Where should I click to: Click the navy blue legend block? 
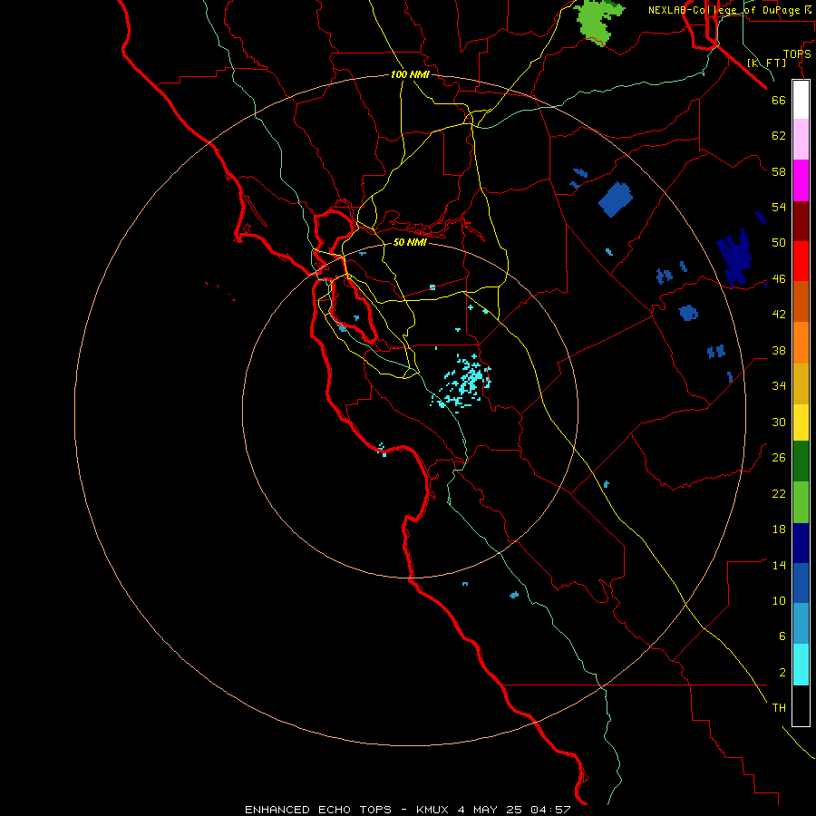801,543
